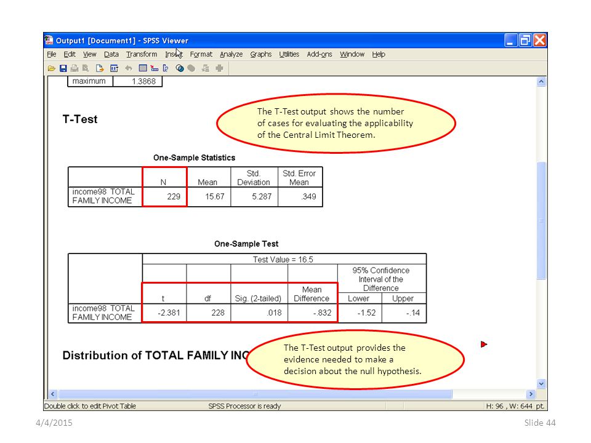Image resolution: width=591 pixels, height=443 pixels.
Task: Open the Graphs menu
Action: 261,54
